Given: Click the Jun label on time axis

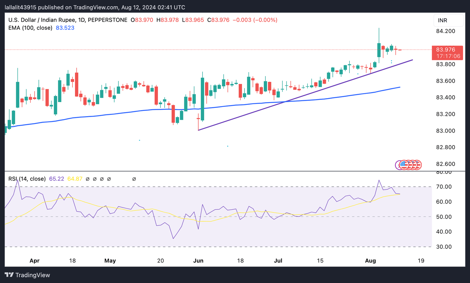Looking at the screenshot, I should click(198, 261).
